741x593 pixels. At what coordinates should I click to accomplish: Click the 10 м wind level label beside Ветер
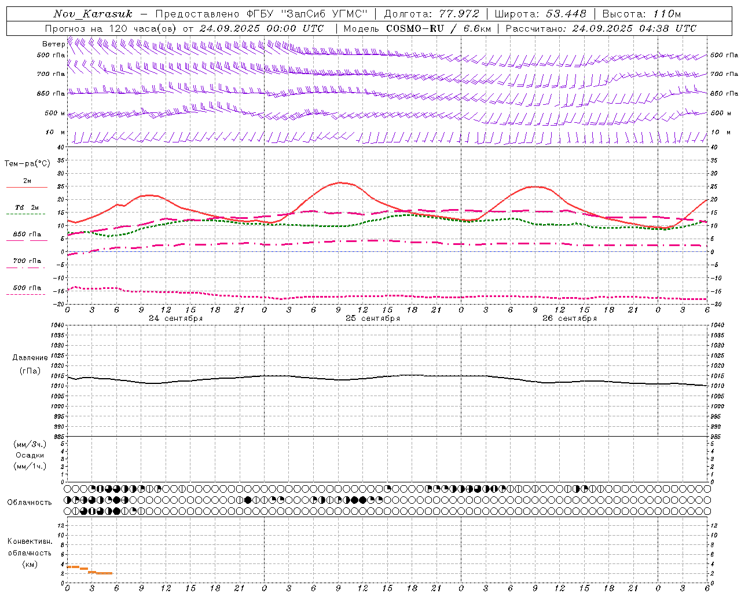click(x=55, y=133)
